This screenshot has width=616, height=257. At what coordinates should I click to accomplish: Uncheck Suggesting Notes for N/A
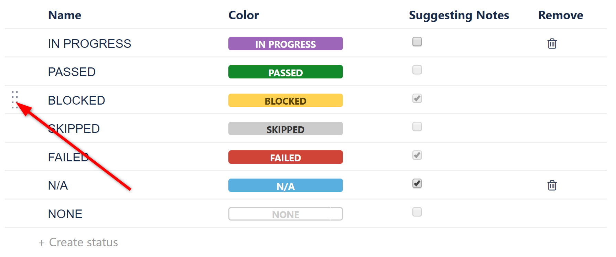(417, 183)
